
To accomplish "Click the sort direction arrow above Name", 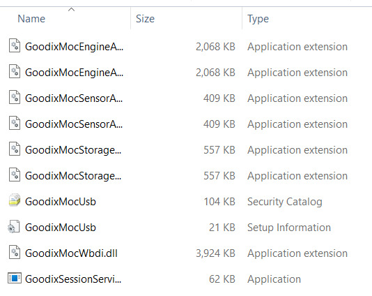I will (x=72, y=10).
